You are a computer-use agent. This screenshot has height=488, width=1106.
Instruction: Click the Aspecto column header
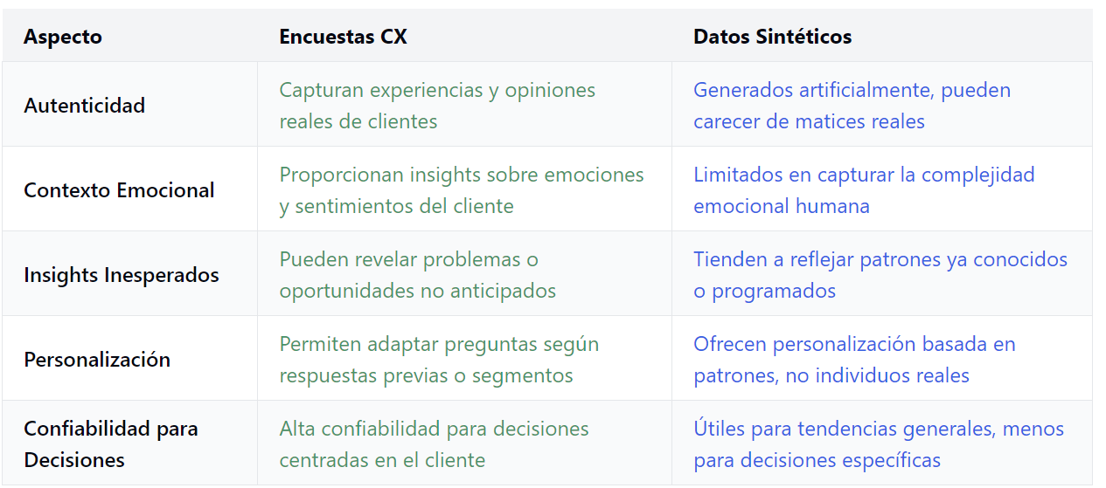[x=63, y=37]
